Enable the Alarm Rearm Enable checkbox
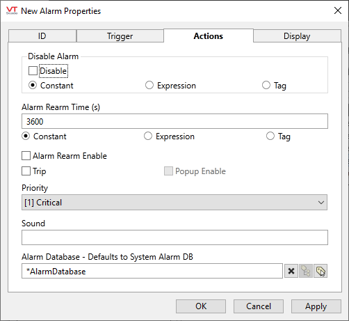This screenshot has height=321, width=349. pos(26,156)
